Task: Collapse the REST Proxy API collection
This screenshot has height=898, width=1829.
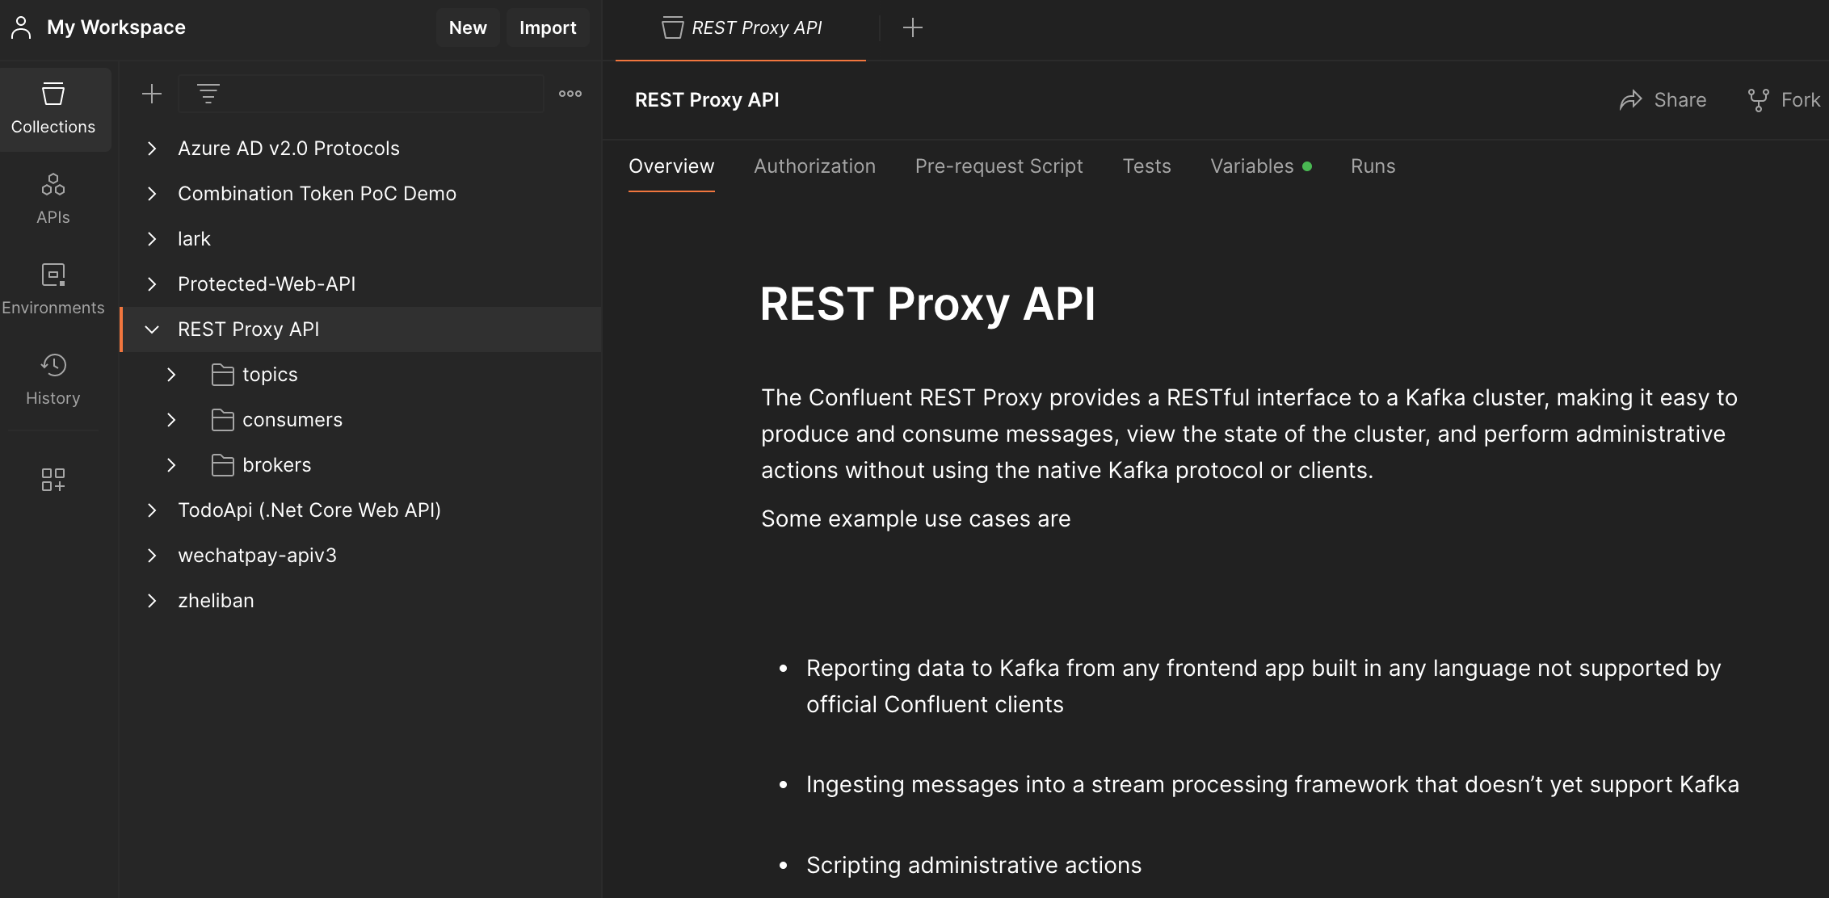Action: click(152, 329)
